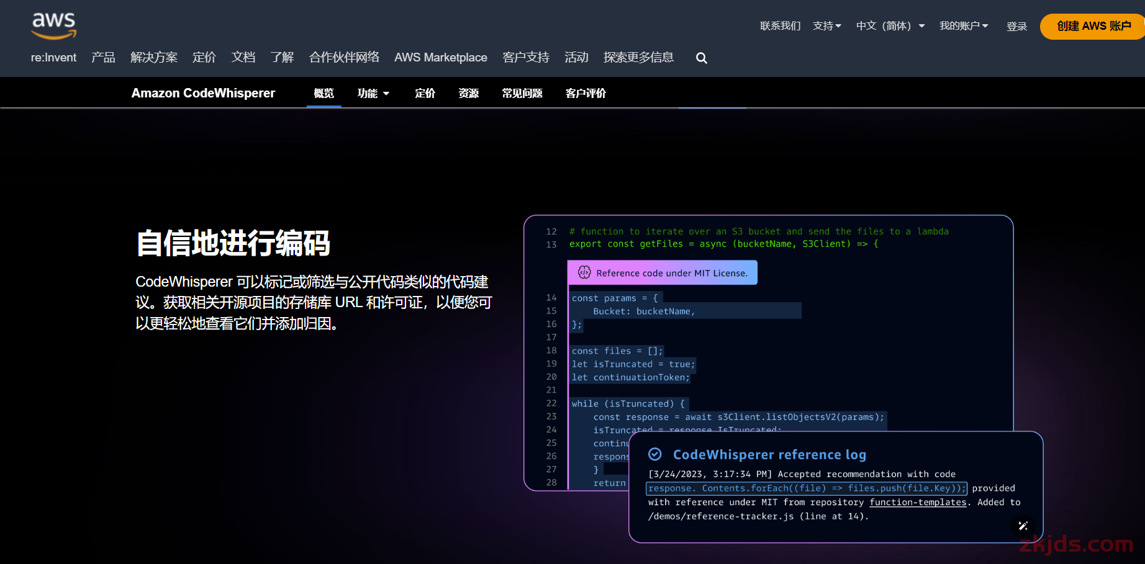The width and height of the screenshot is (1145, 564).
Task: Click the 创建 AWS 账户 button
Action: (1093, 26)
